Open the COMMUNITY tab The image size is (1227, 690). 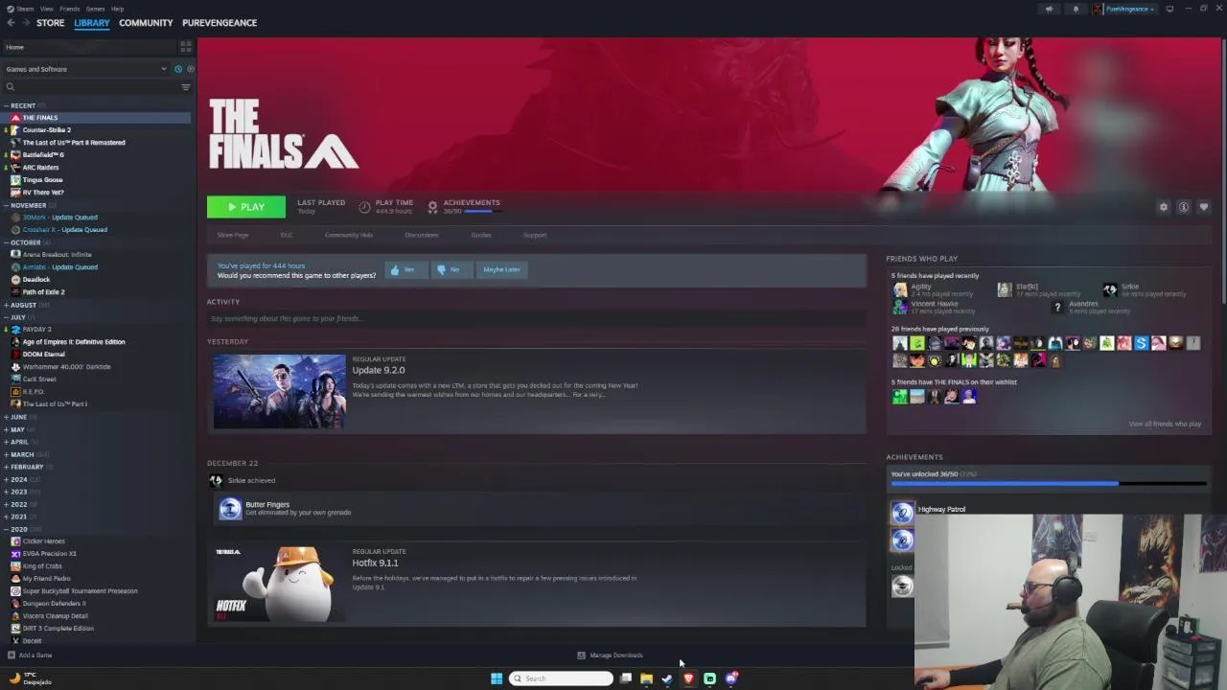(x=146, y=23)
